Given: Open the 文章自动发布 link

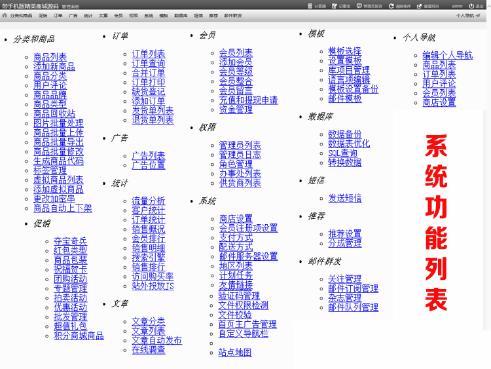Looking at the screenshot, I should point(156,340).
